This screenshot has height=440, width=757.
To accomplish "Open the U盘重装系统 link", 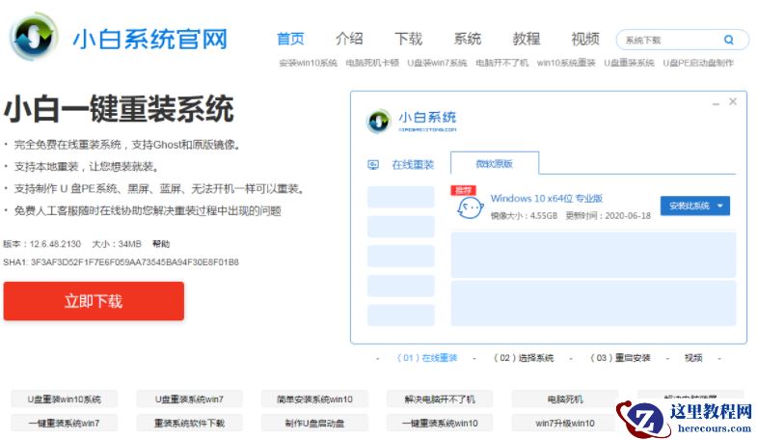I will [629, 63].
